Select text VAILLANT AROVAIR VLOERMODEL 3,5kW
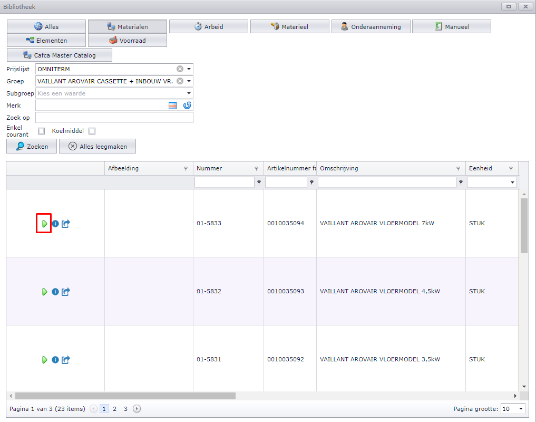This screenshot has height=422, width=536. tap(380, 359)
